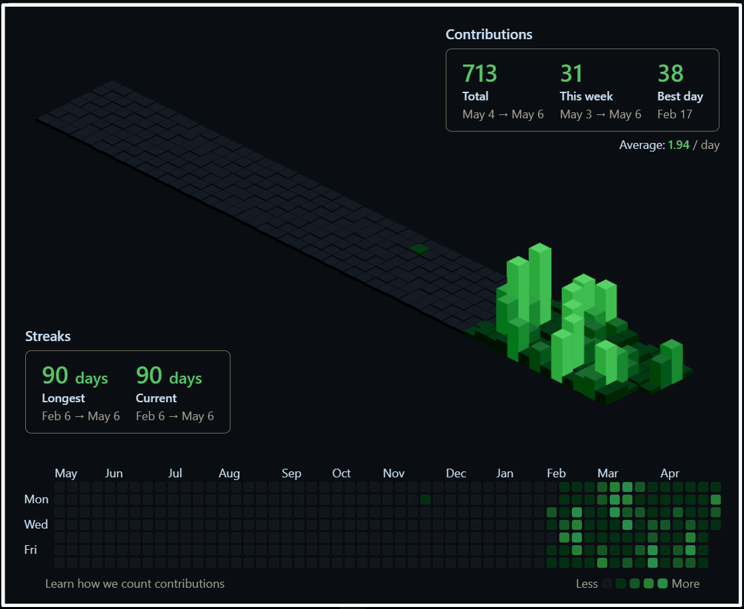744x609 pixels.
Task: Click the Feb month label on the calendar
Action: (x=556, y=473)
